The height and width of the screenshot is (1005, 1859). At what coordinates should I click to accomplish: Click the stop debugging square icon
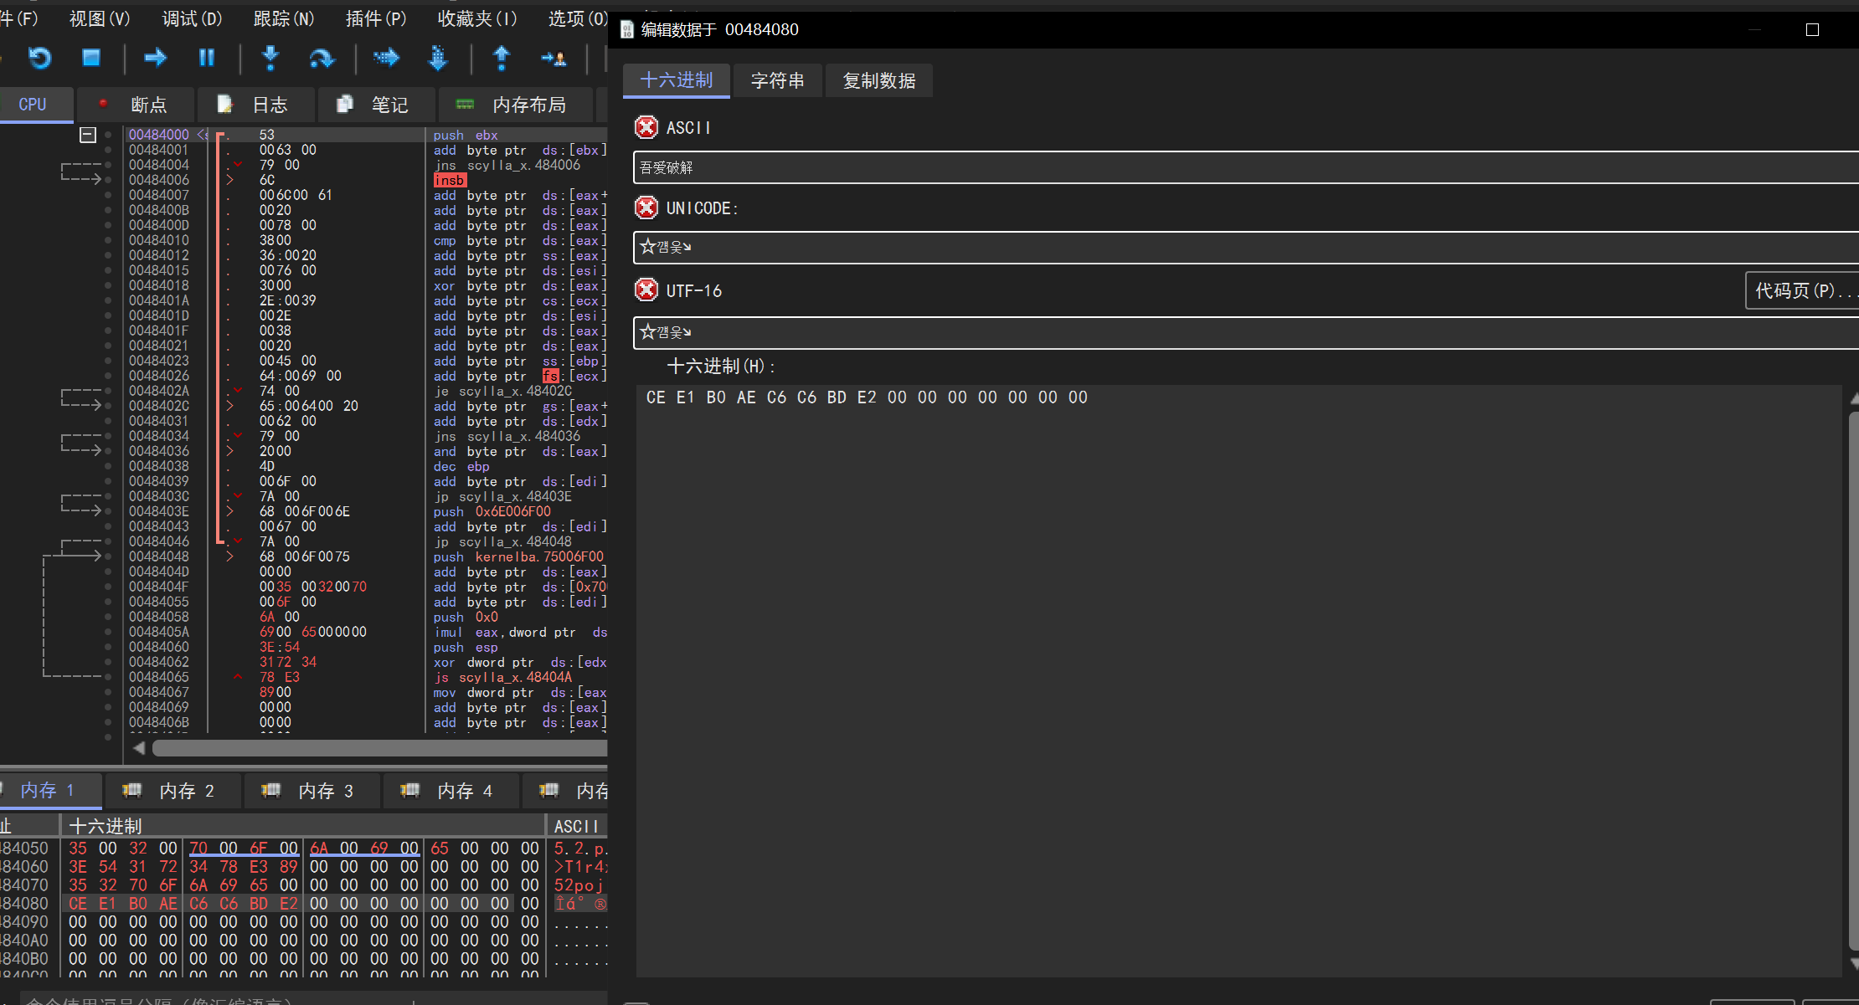coord(91,58)
